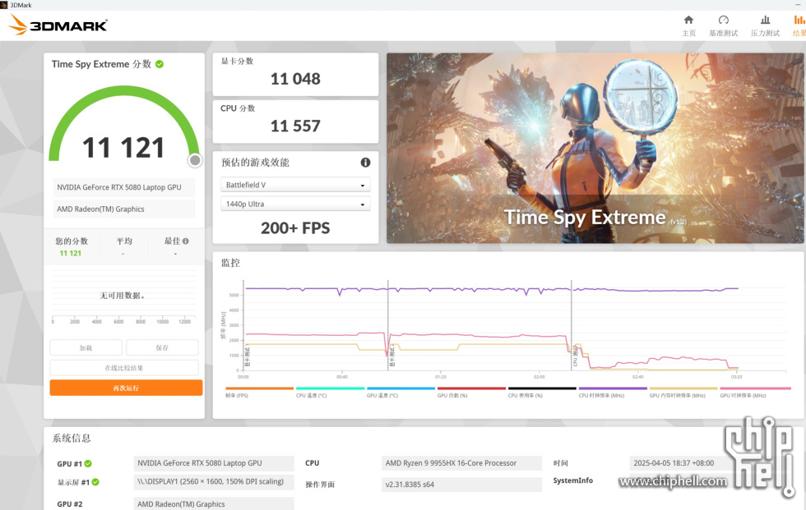Click the 2025-04-05 18:37 time field

tap(679, 463)
